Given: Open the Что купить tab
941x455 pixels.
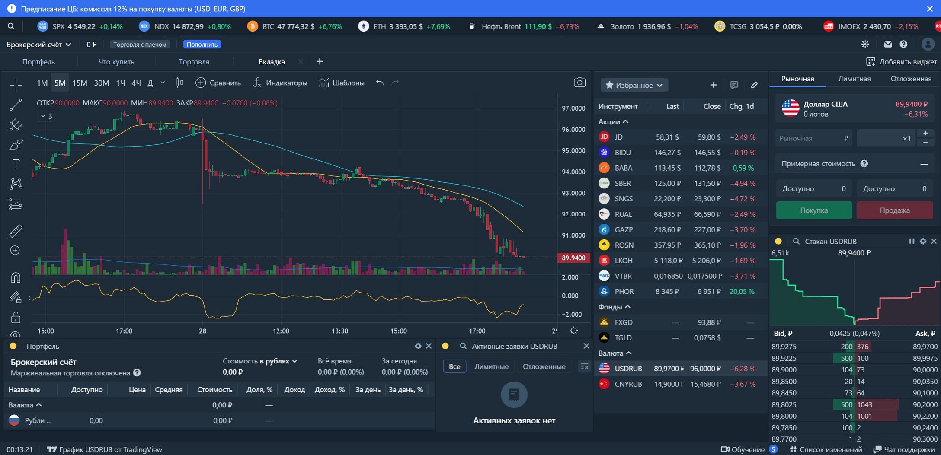Looking at the screenshot, I should point(116,62).
